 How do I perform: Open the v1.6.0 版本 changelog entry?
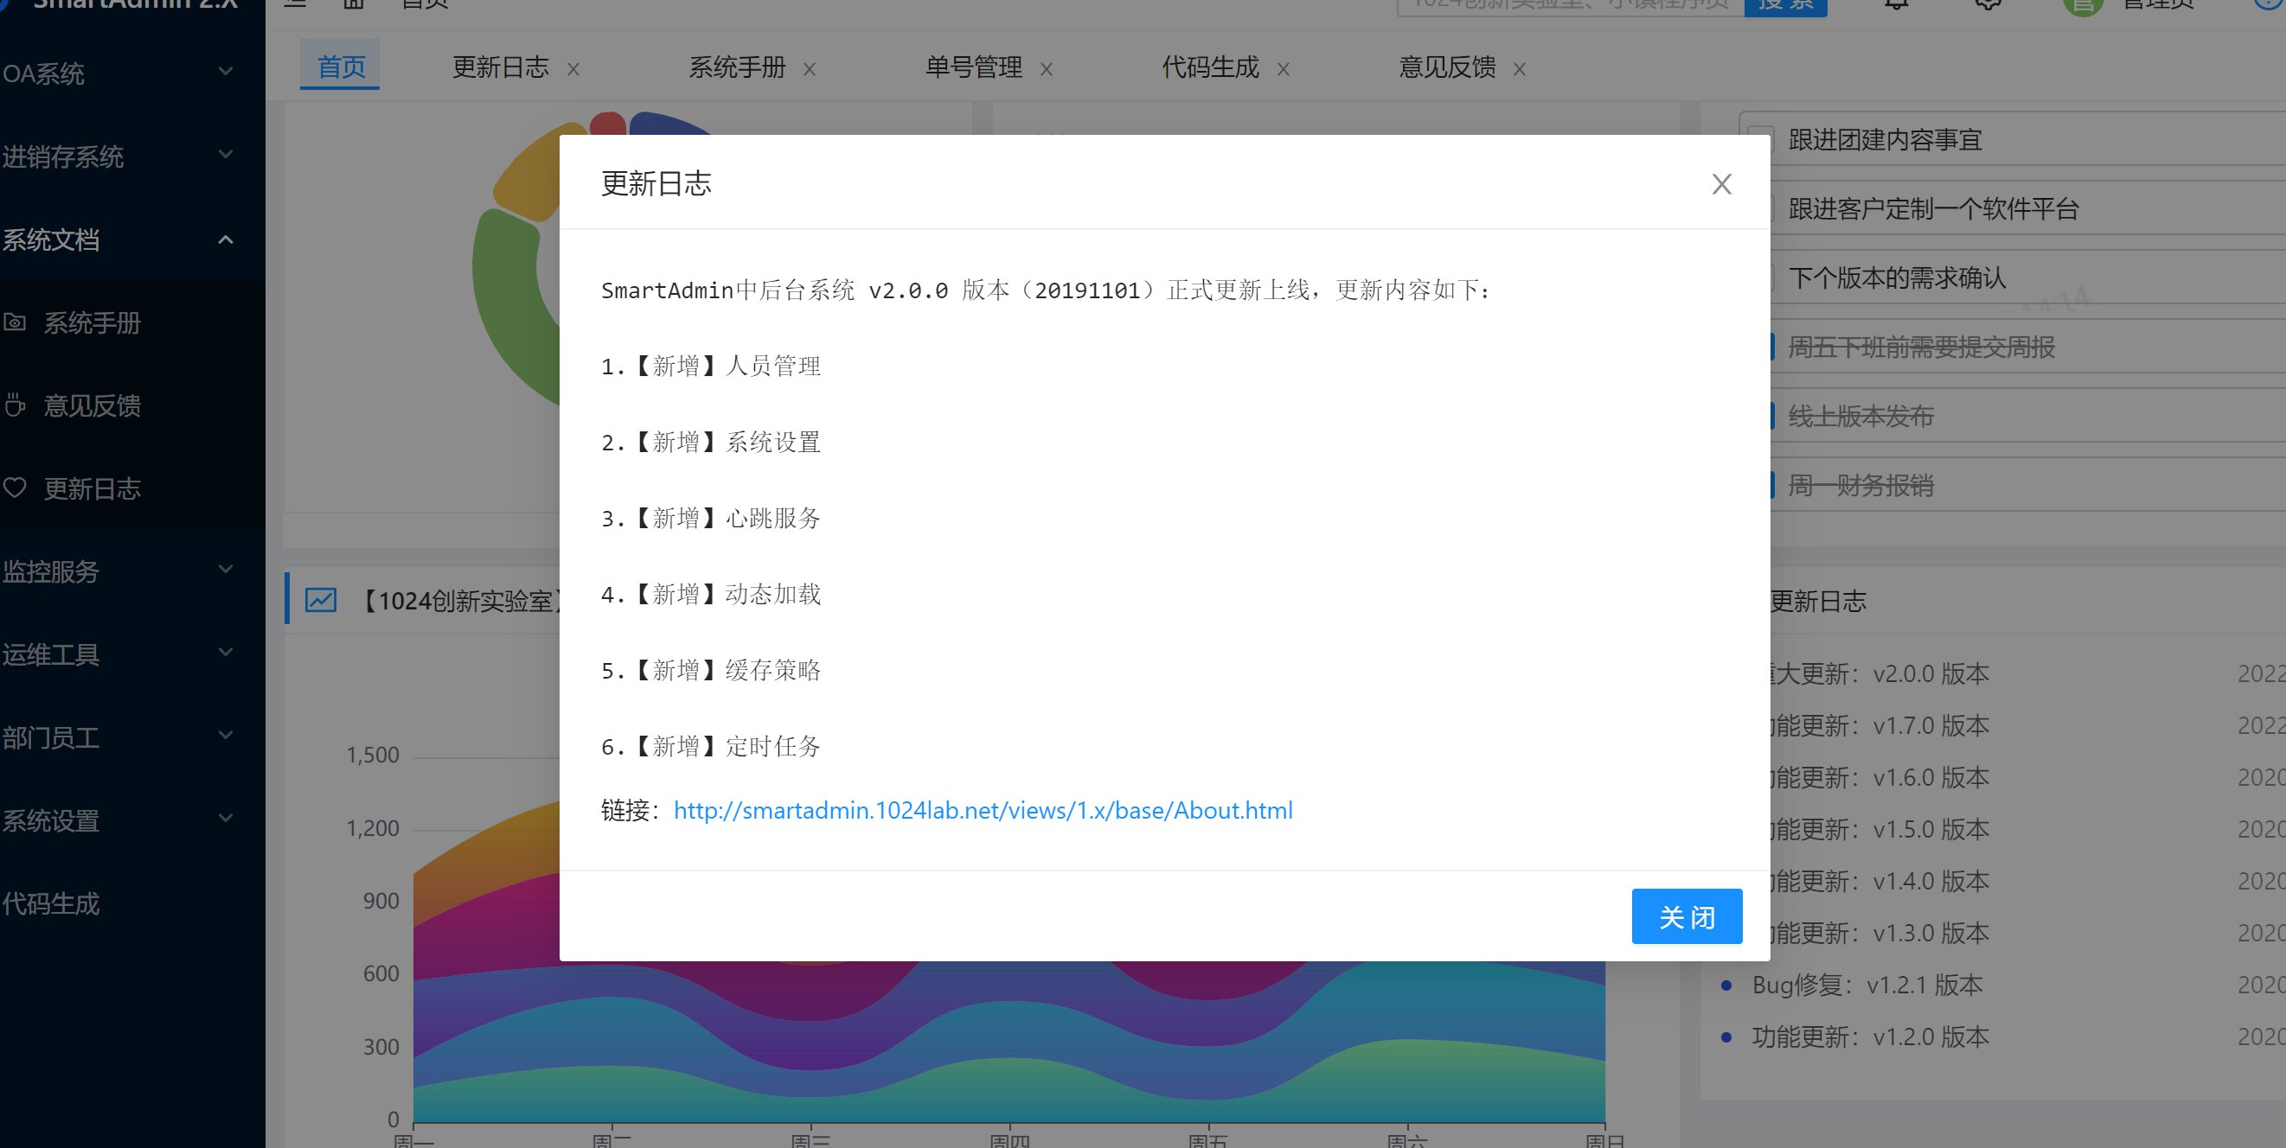(x=1879, y=777)
